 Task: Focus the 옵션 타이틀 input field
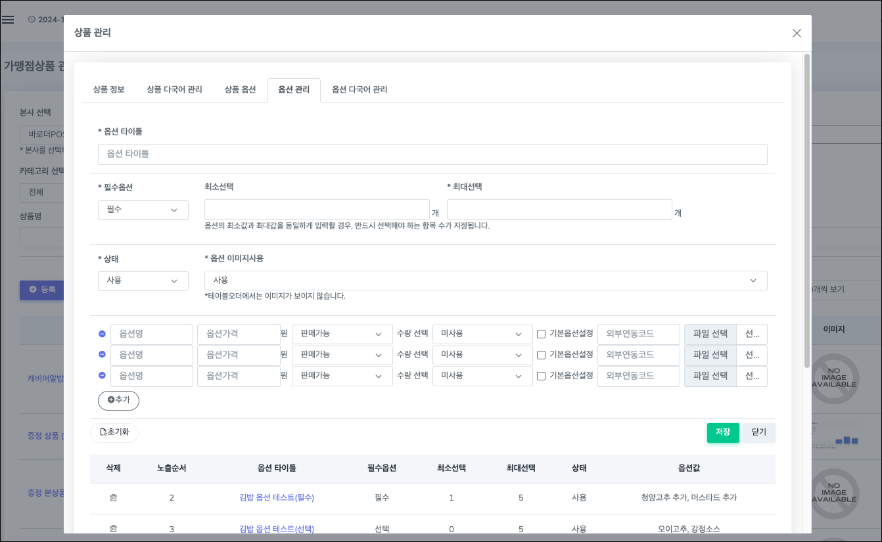coord(432,154)
